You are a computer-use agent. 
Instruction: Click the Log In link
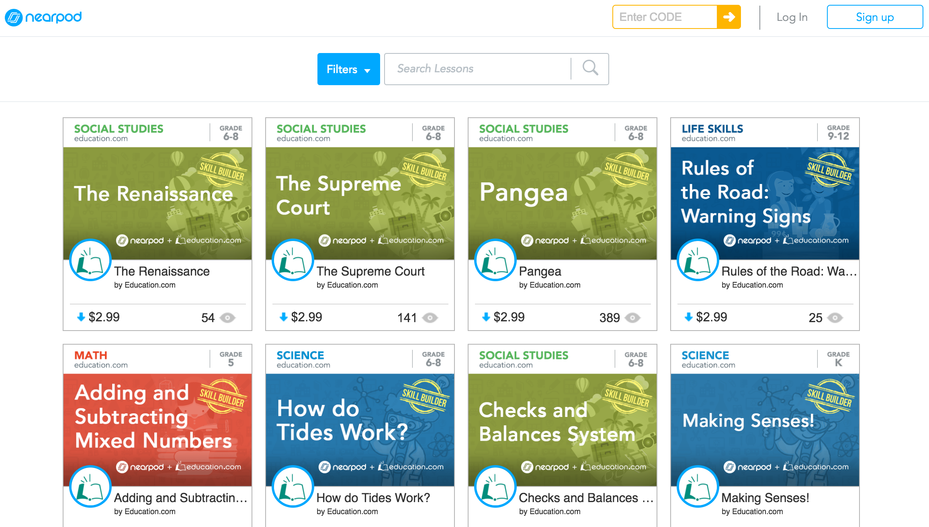click(x=792, y=17)
